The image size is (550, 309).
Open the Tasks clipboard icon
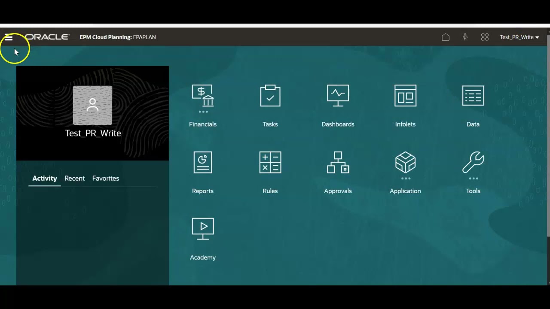pos(270,95)
